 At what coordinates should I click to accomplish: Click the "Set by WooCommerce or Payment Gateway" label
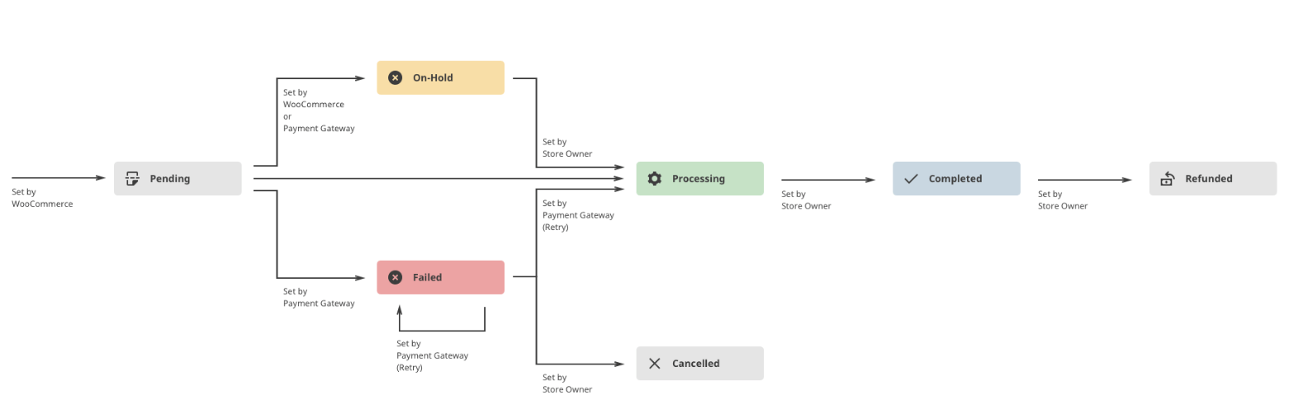(319, 111)
